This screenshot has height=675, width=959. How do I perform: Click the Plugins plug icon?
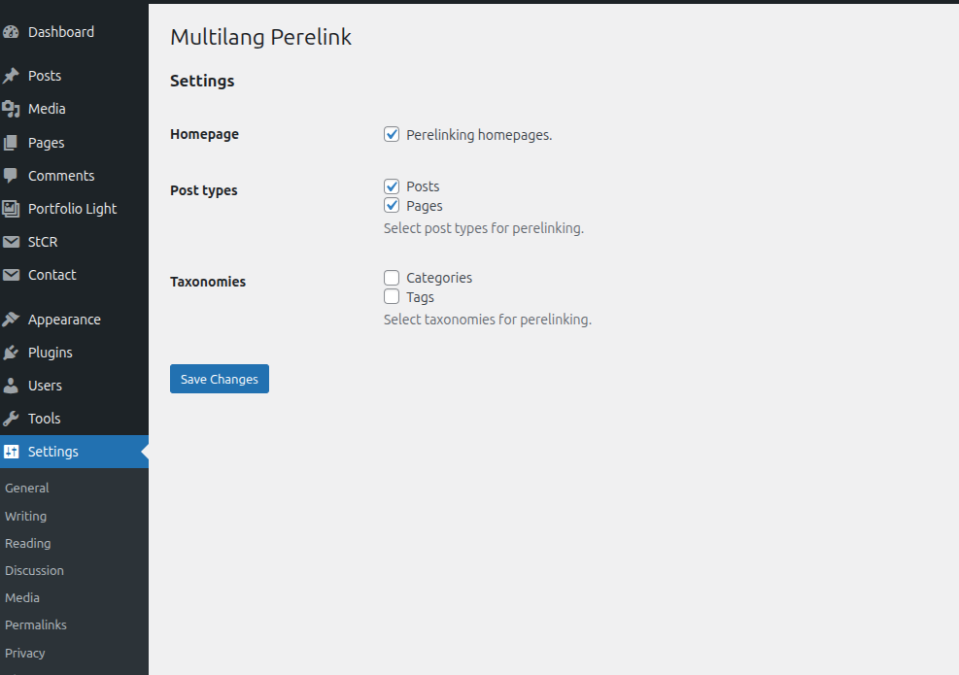point(11,353)
